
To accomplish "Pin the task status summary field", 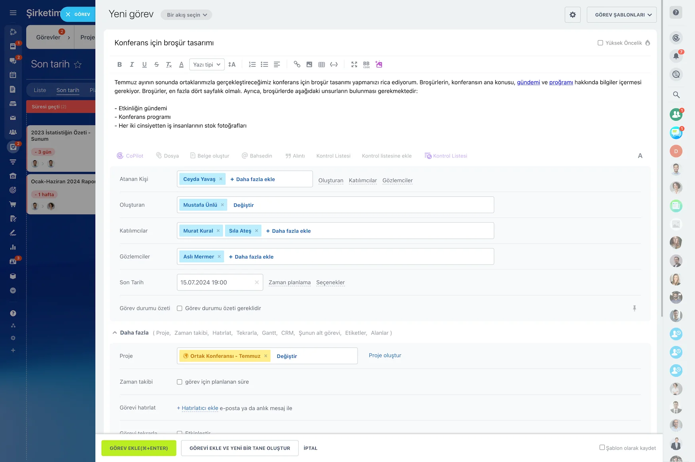I will 635,308.
